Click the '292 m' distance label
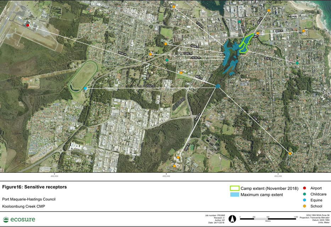This screenshot has height=227, width=331. 243,28
